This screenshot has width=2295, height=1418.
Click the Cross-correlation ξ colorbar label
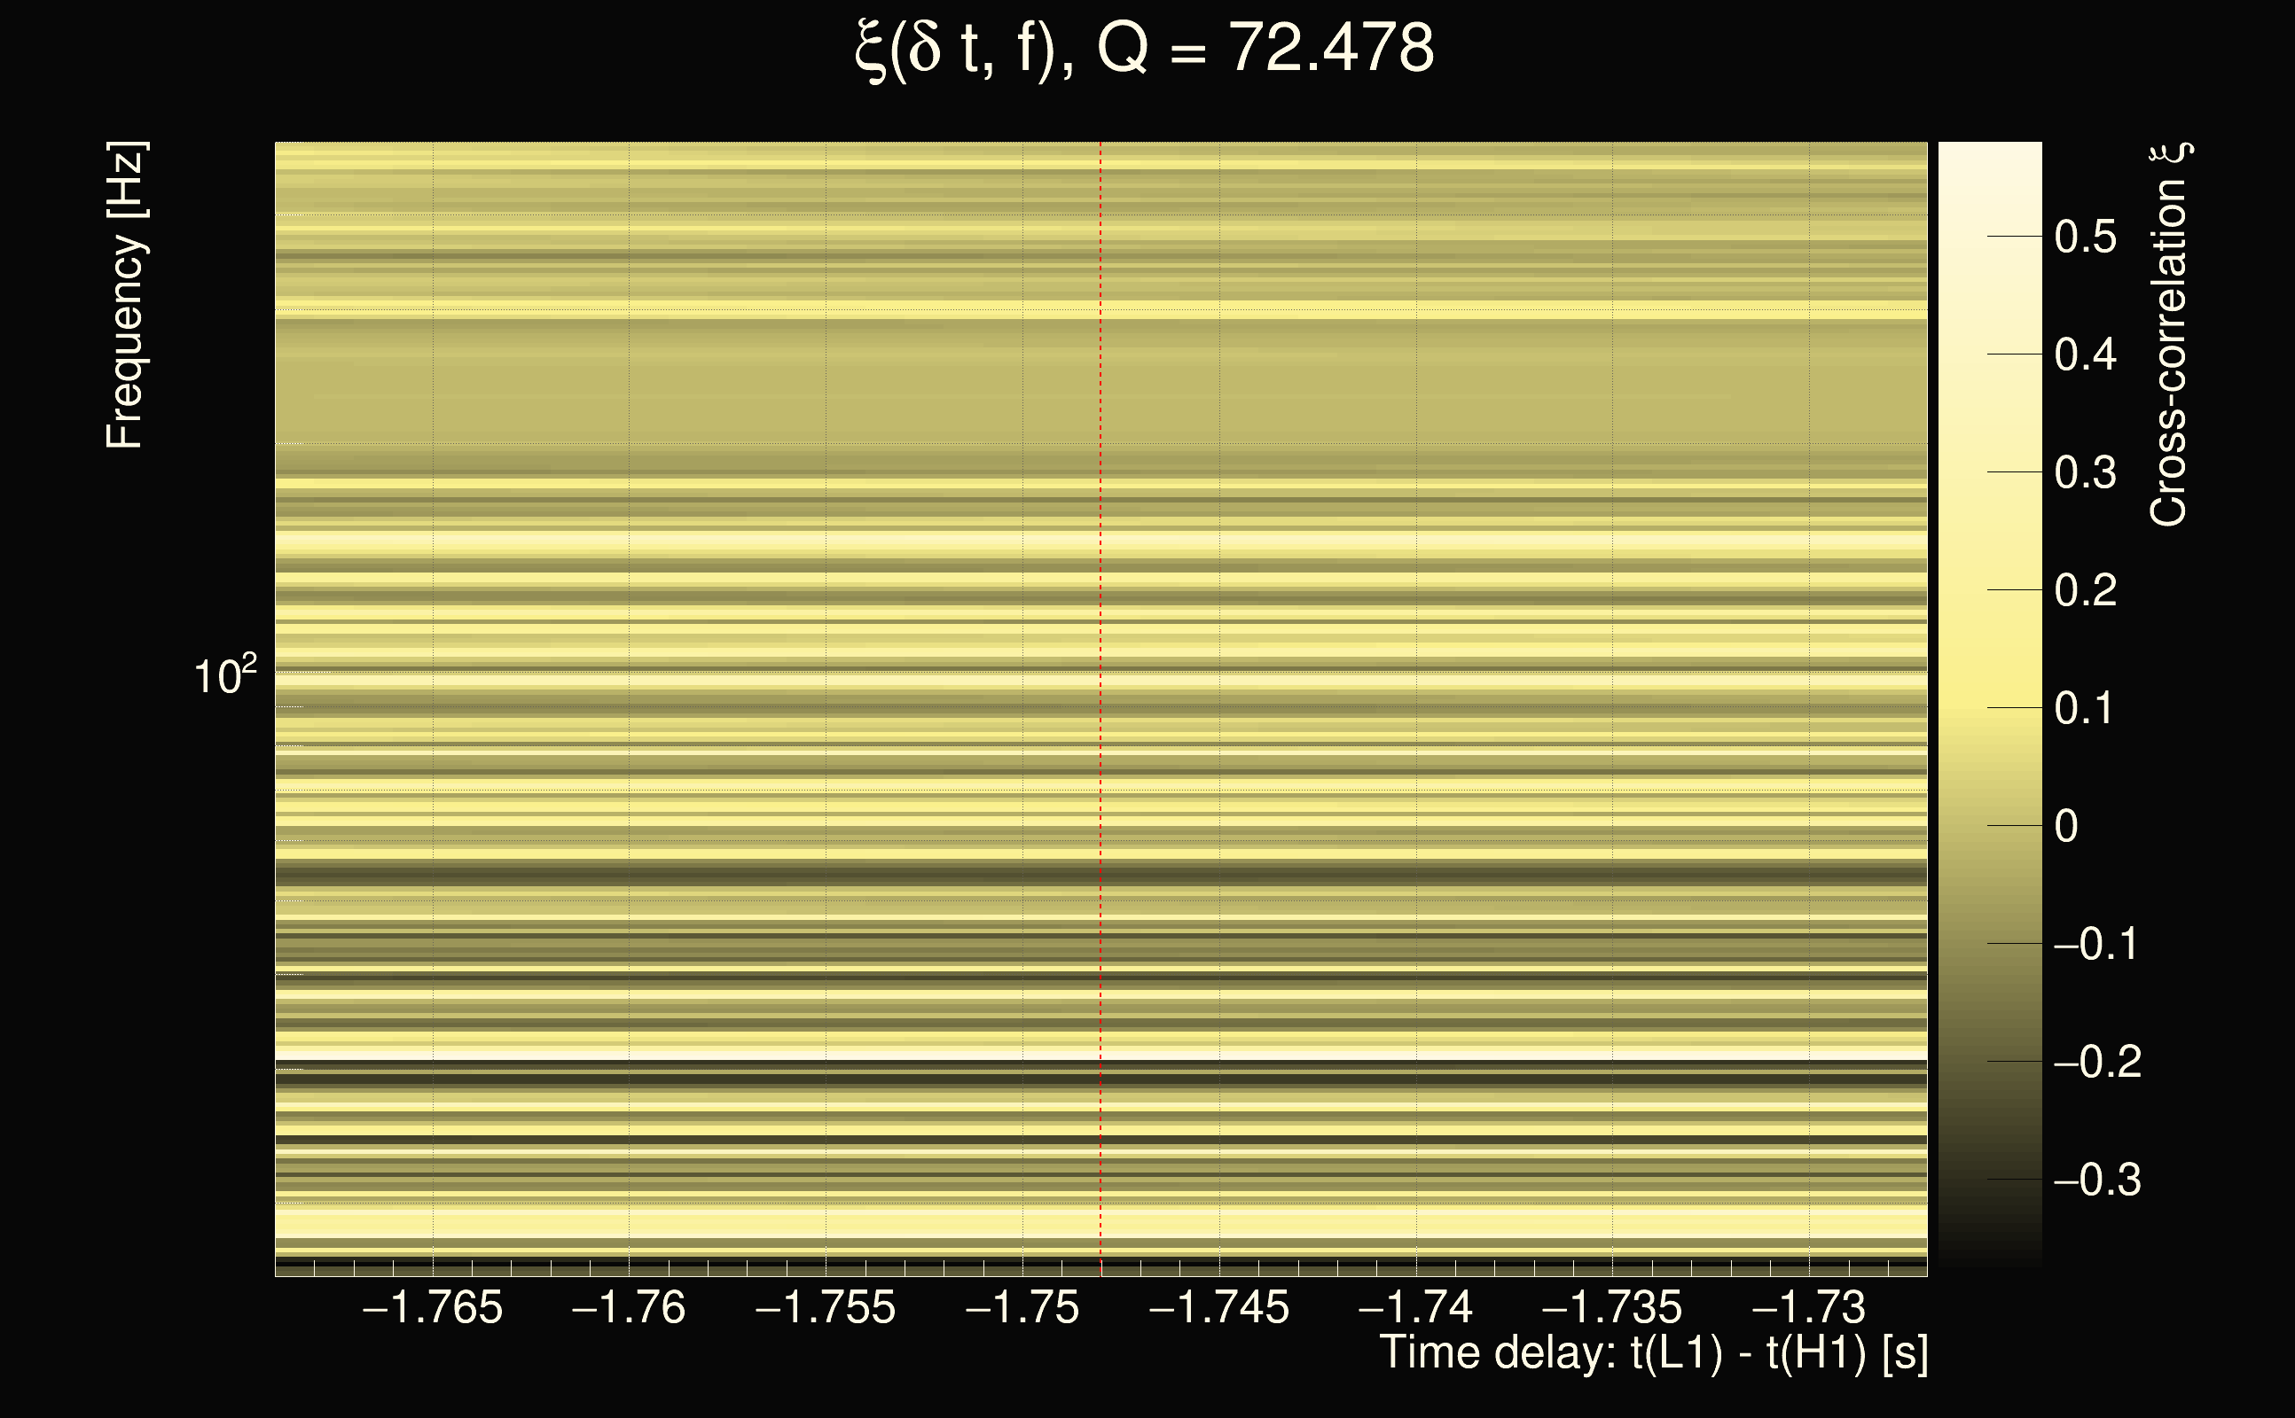2169,335
